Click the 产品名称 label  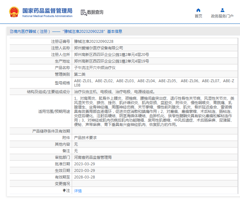[62, 67]
